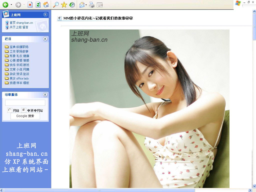The height and width of the screenshot is (192, 256).
Task: Refresh the page with green arrows icon
Action: [x=38, y=5]
